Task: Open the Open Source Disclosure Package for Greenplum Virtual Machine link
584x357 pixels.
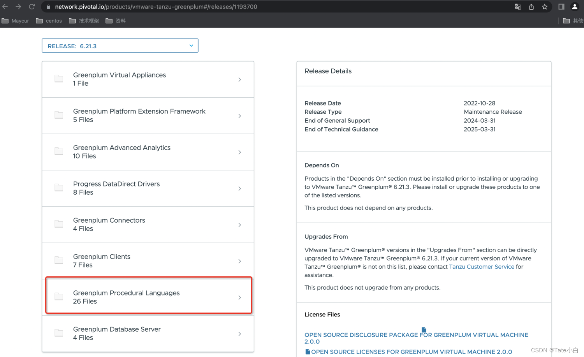Action: pyautogui.click(x=416, y=338)
